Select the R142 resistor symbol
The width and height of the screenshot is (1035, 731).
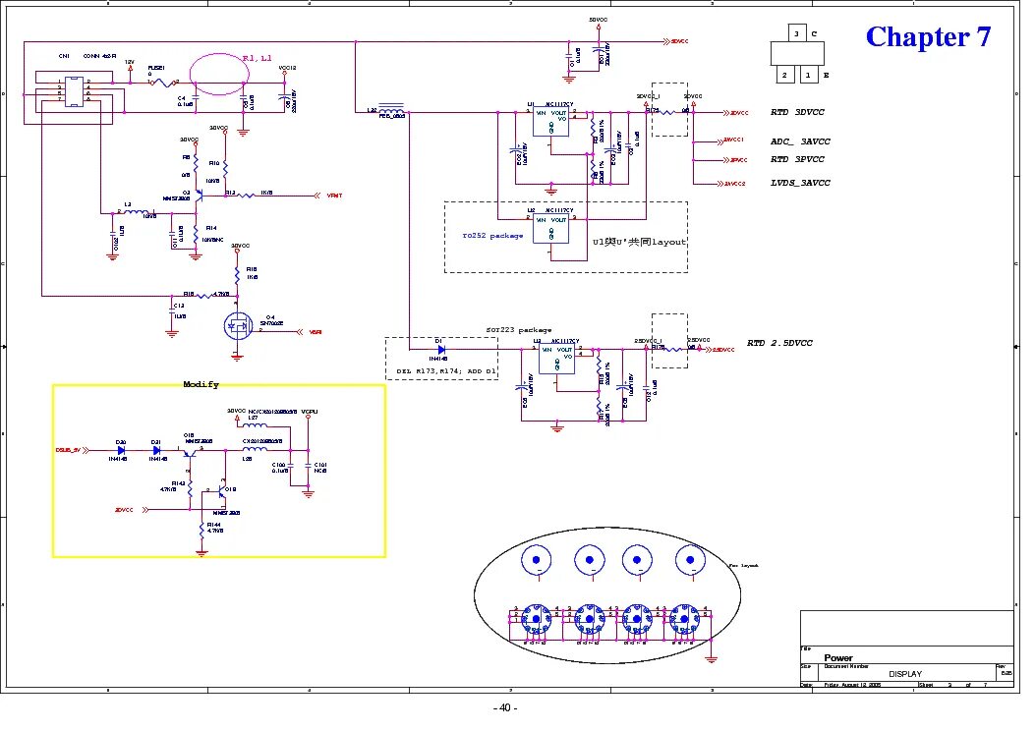tap(190, 488)
